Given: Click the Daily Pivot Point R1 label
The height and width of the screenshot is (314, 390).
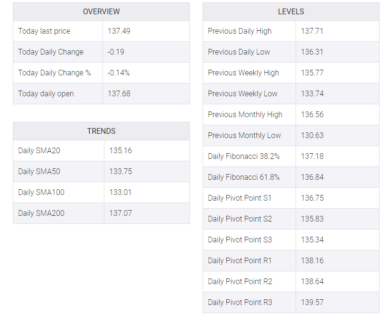Looking at the screenshot, I should (240, 261).
